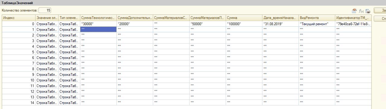Click the ИдентификаторТМ_ column header
The image size is (386, 109).
(x=353, y=18)
